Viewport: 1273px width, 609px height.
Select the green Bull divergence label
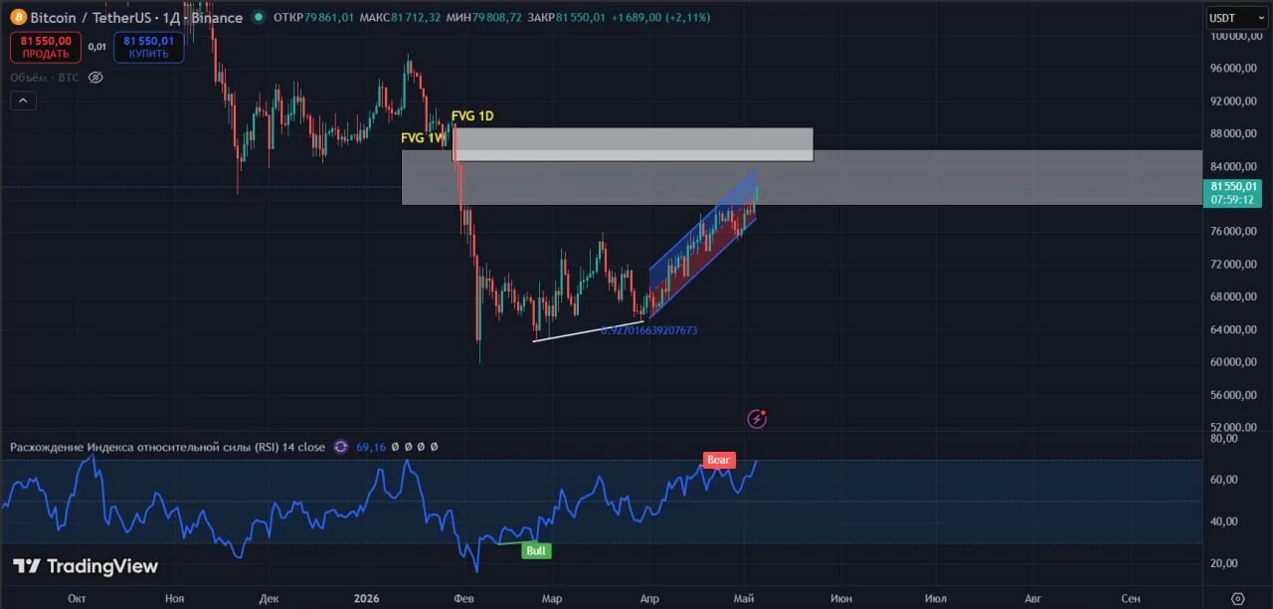pos(536,550)
